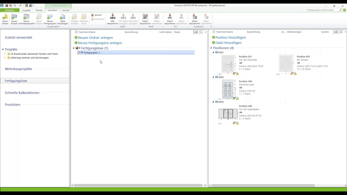This screenshot has height=195, width=347.
Task: Collapse the 0003 group
Action: coord(213,102)
